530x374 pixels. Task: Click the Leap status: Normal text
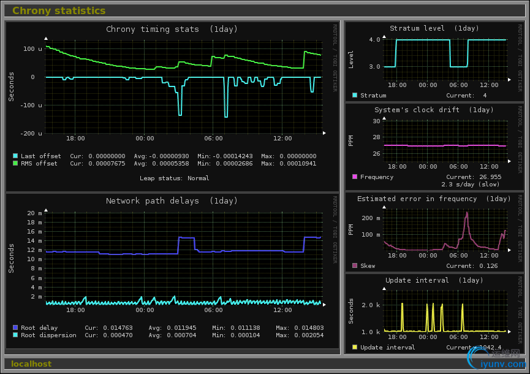[x=174, y=178]
